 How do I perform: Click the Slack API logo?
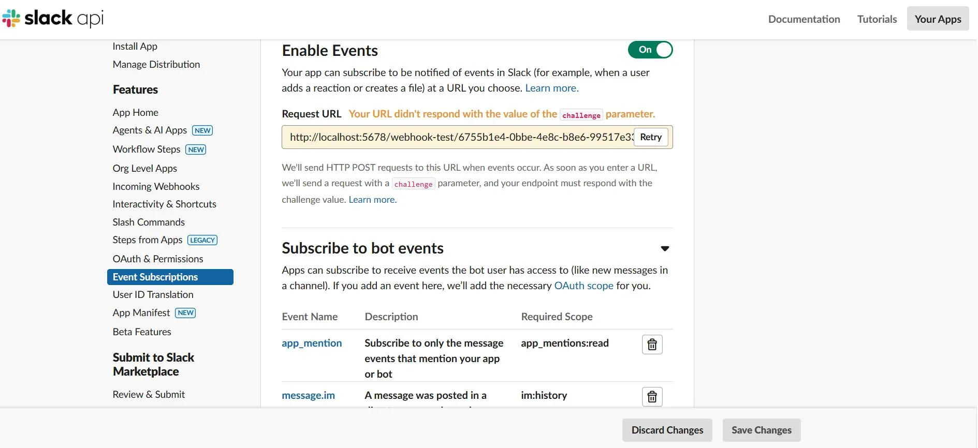click(x=53, y=19)
